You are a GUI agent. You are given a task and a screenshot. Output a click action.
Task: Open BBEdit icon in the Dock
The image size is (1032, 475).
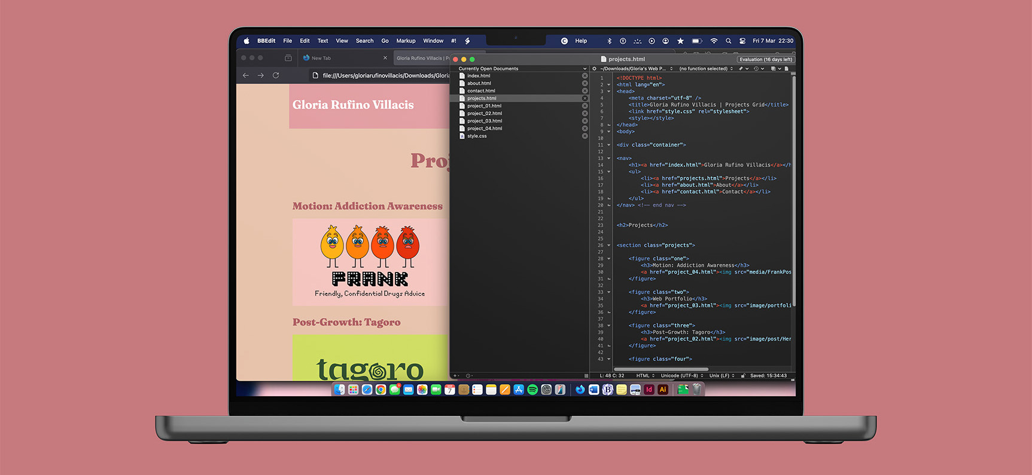point(608,390)
